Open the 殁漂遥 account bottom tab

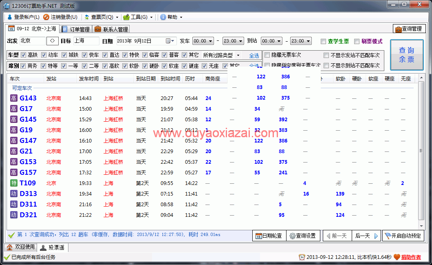53,247
